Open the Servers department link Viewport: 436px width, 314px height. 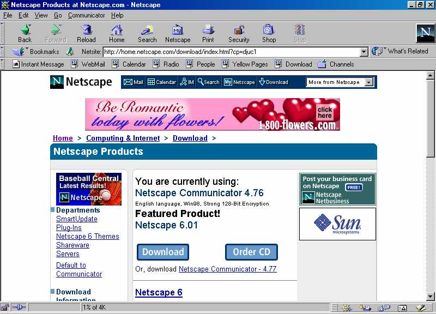[x=68, y=253]
